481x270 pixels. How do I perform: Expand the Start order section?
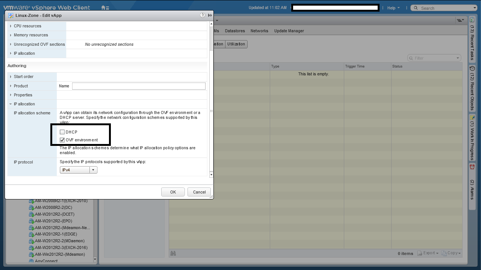tap(11, 76)
